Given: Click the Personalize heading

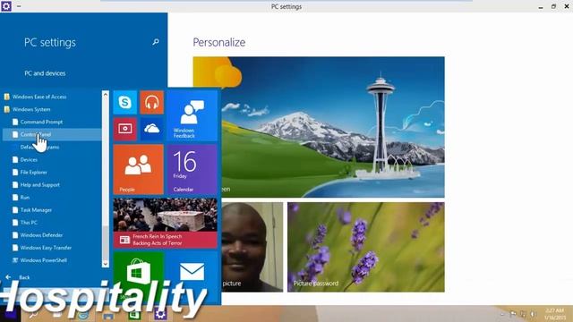Looking at the screenshot, I should [218, 42].
